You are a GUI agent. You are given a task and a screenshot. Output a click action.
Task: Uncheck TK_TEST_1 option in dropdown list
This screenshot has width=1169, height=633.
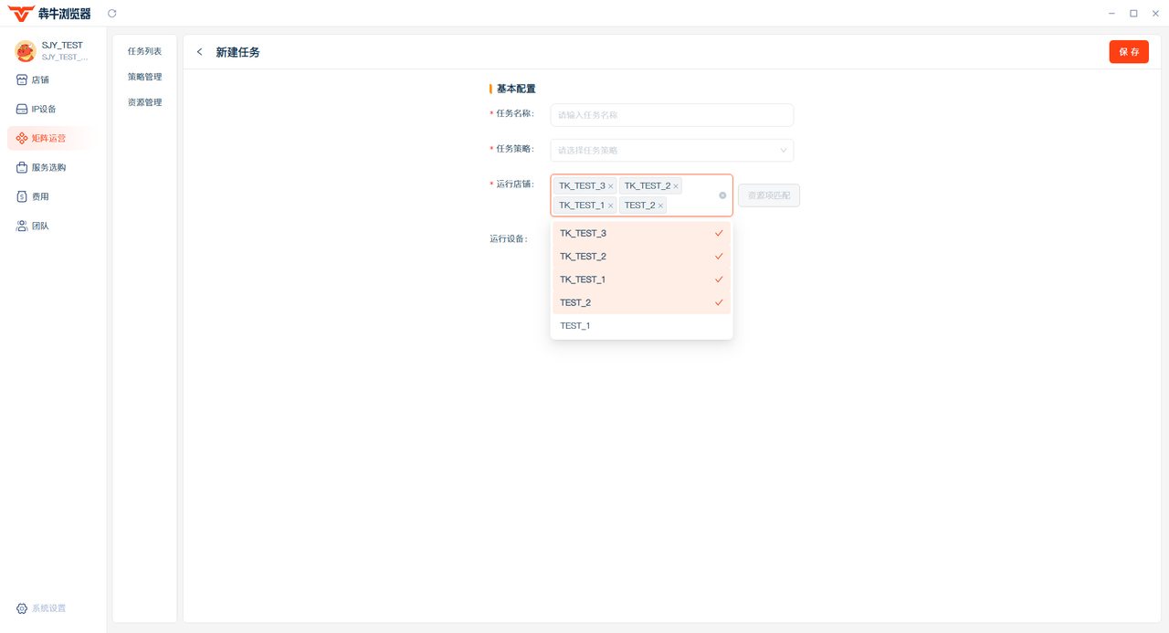click(x=641, y=280)
